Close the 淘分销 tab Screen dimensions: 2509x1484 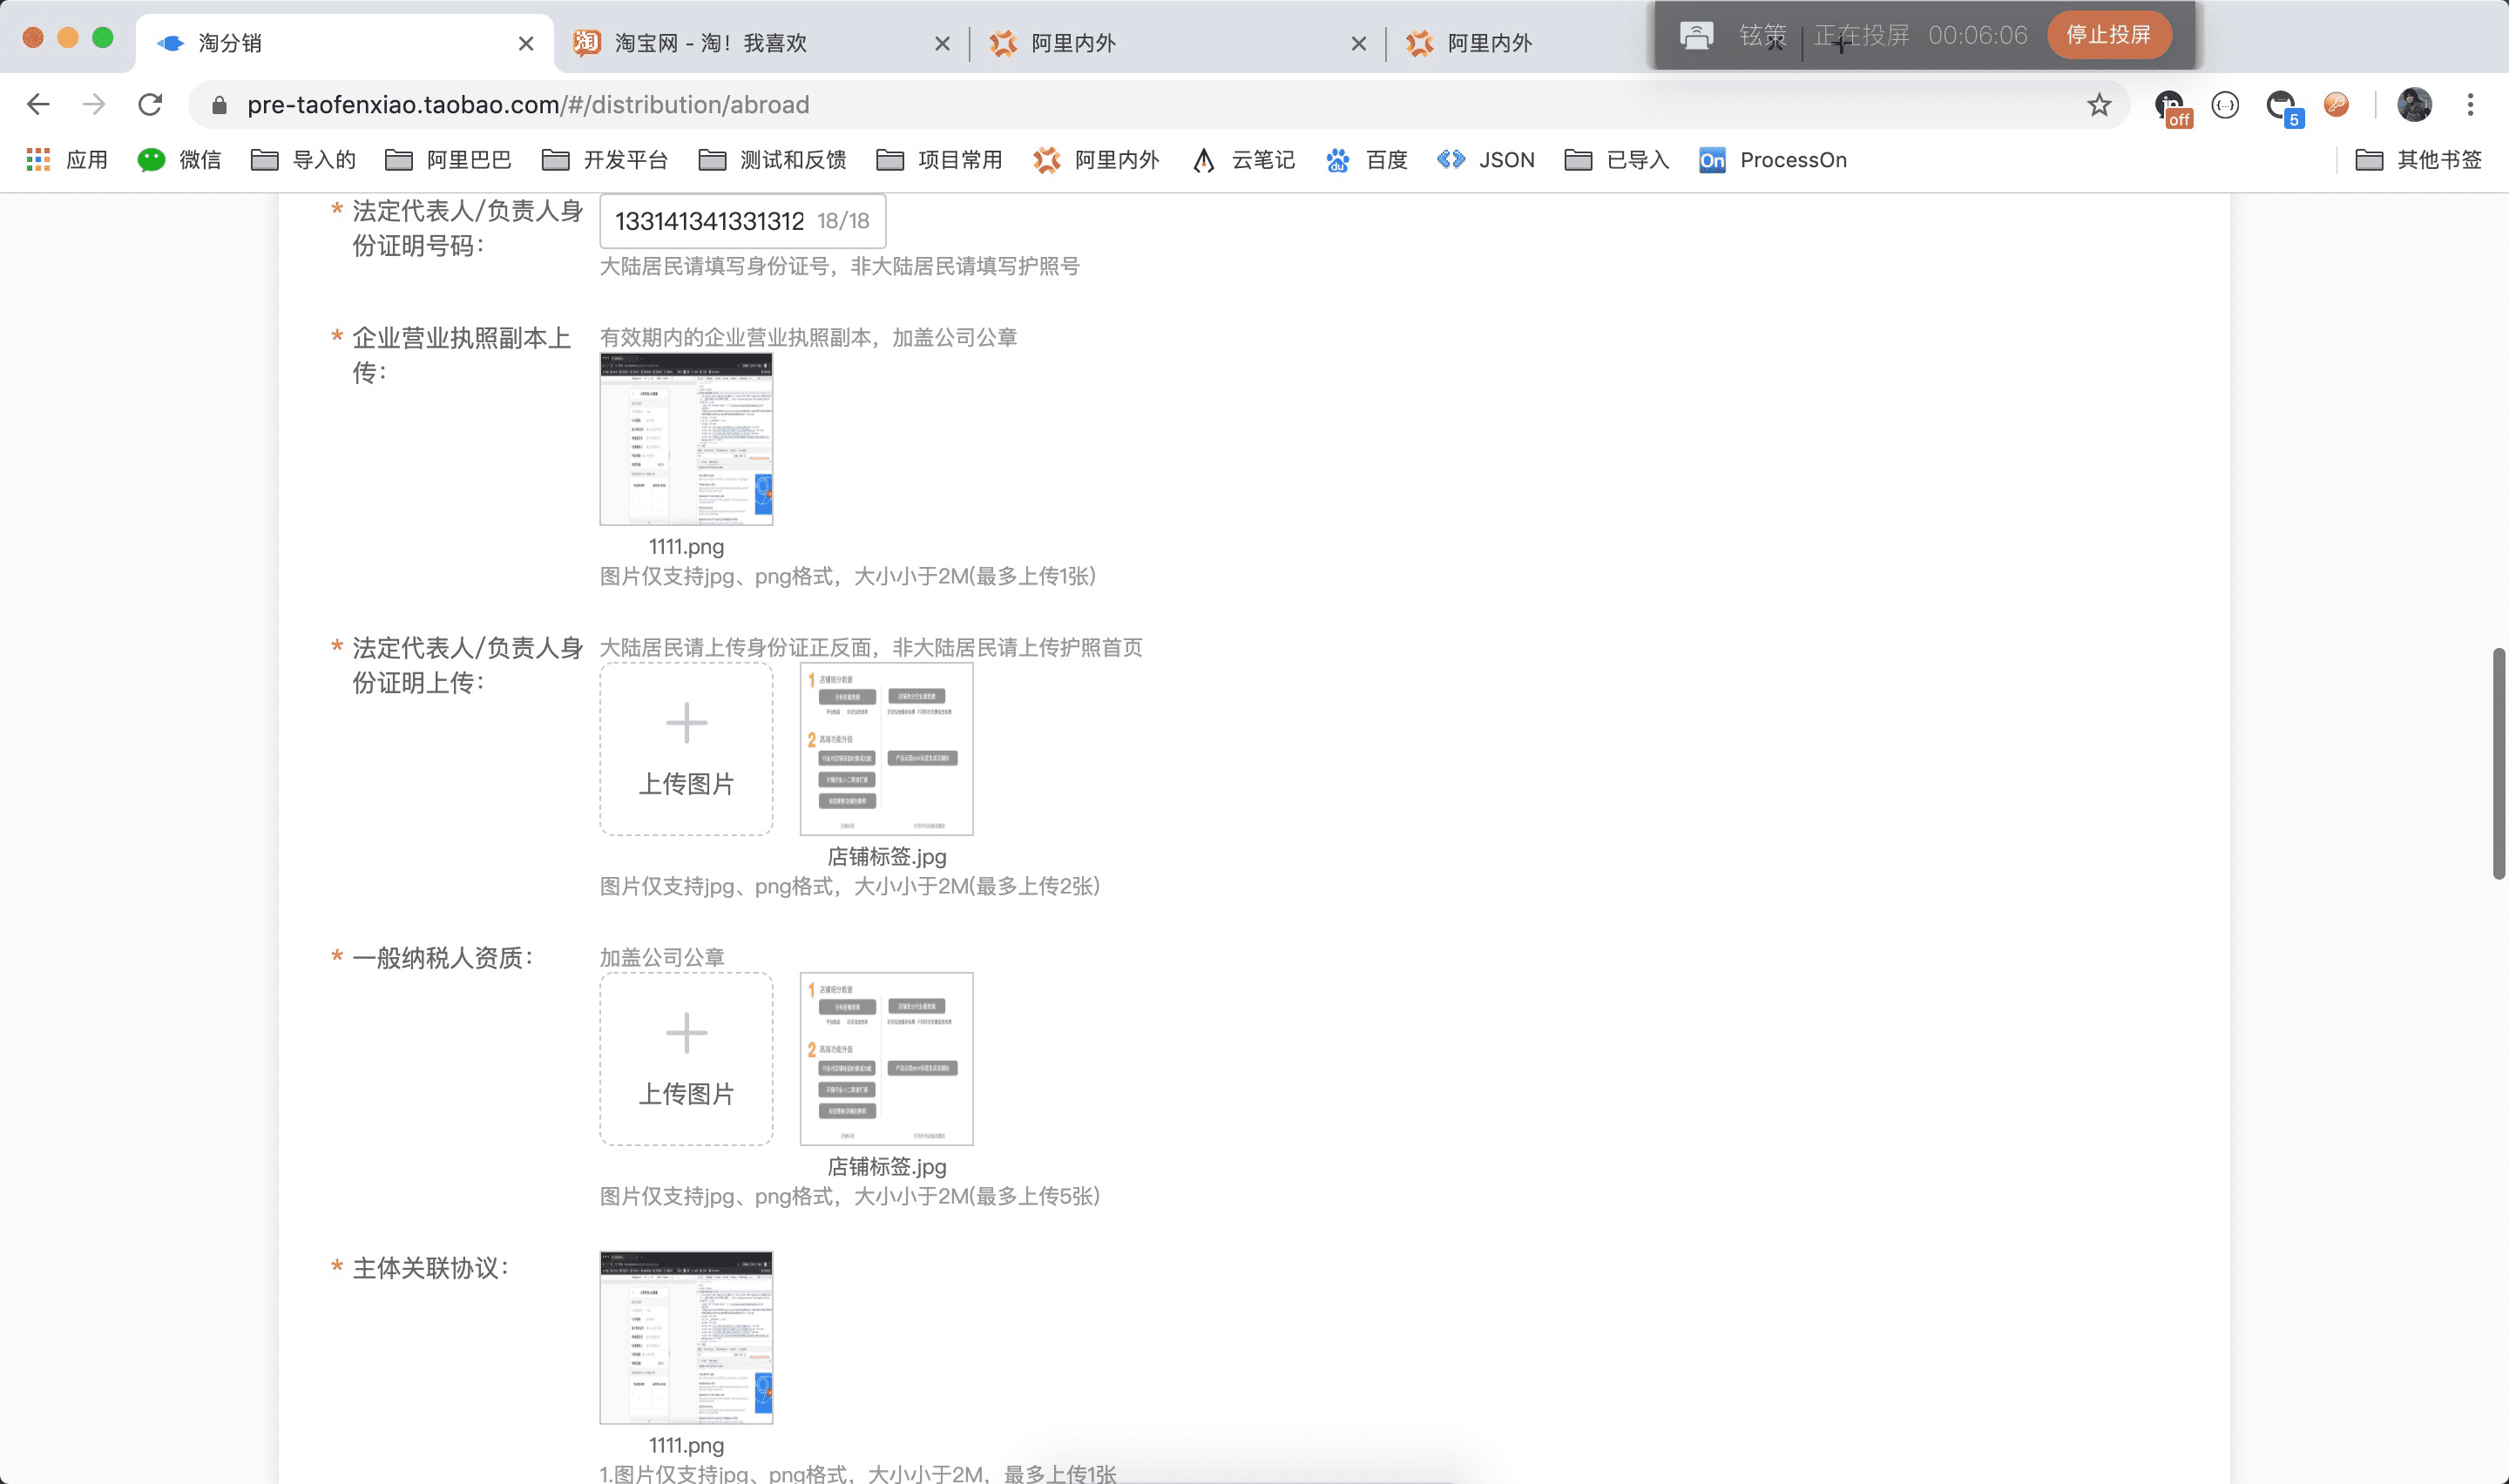(x=526, y=43)
